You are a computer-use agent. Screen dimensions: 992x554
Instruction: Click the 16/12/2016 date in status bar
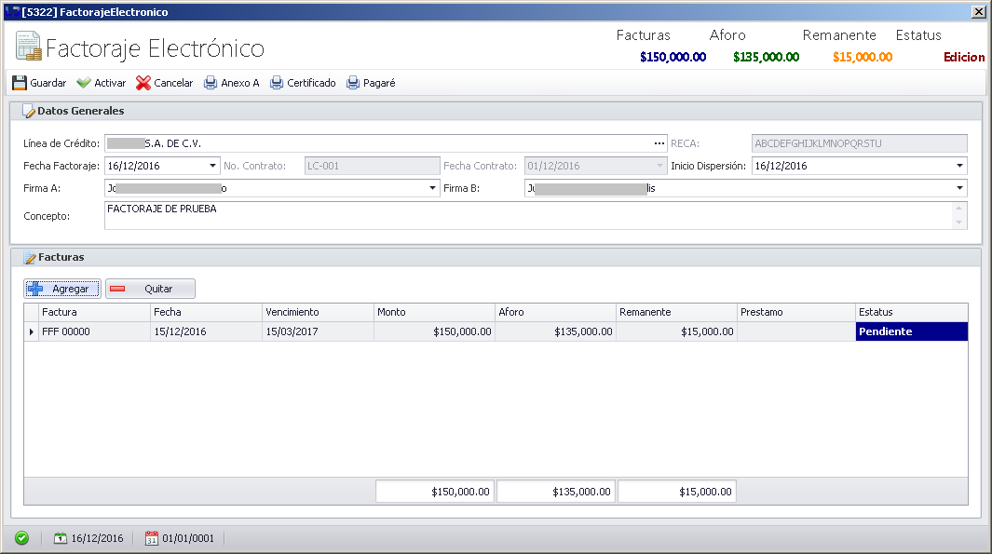coord(98,538)
